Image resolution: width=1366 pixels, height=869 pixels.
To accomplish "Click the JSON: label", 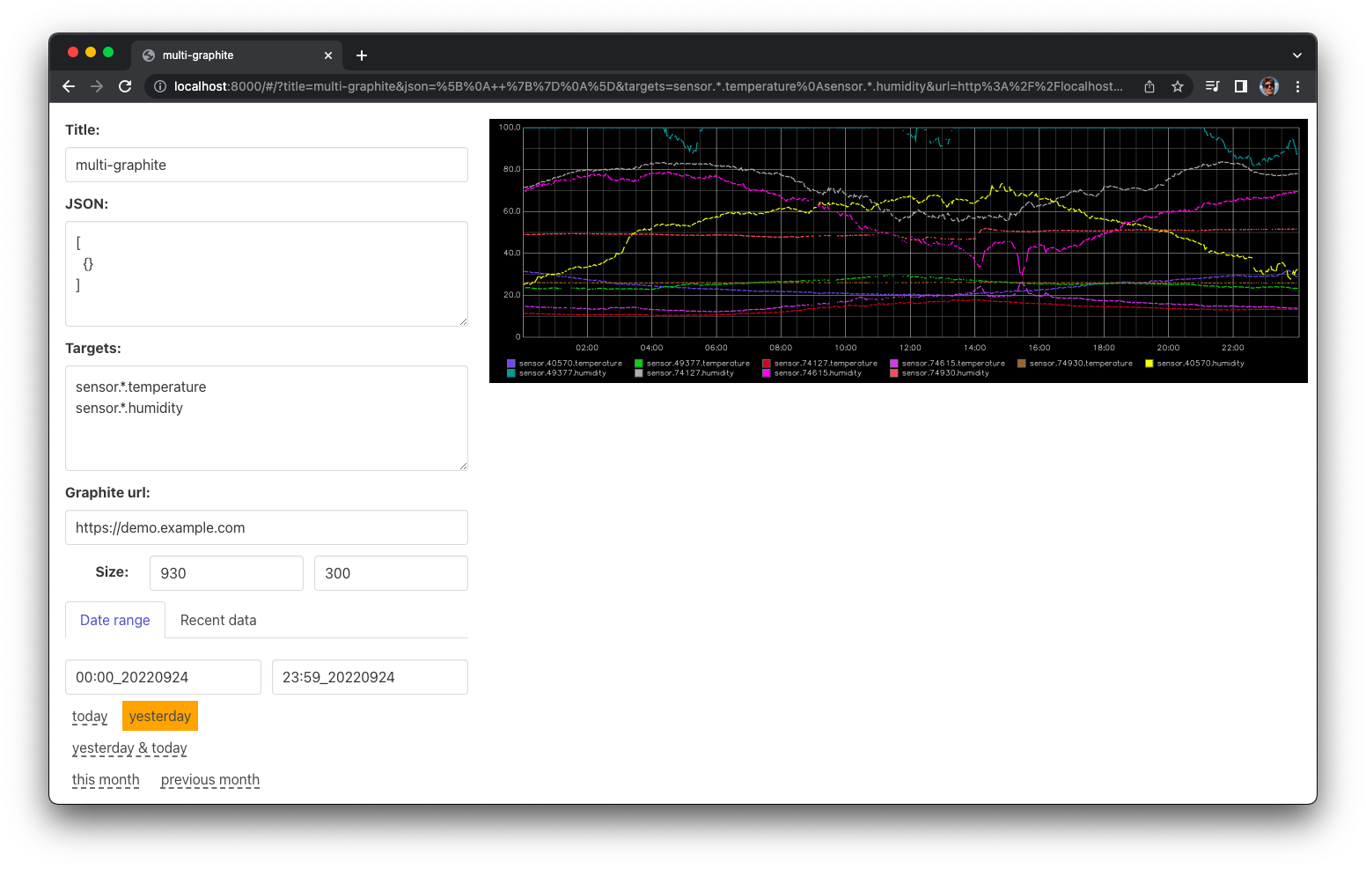I will tap(87, 203).
